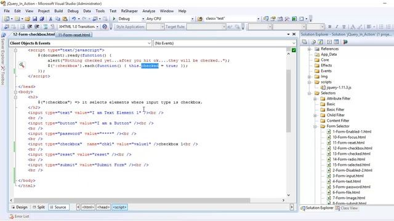Image resolution: width=394 pixels, height=221 pixels.
Task: Expand the References node
Action: (310, 49)
